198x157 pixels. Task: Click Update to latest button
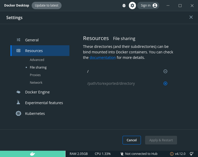(x=47, y=5)
